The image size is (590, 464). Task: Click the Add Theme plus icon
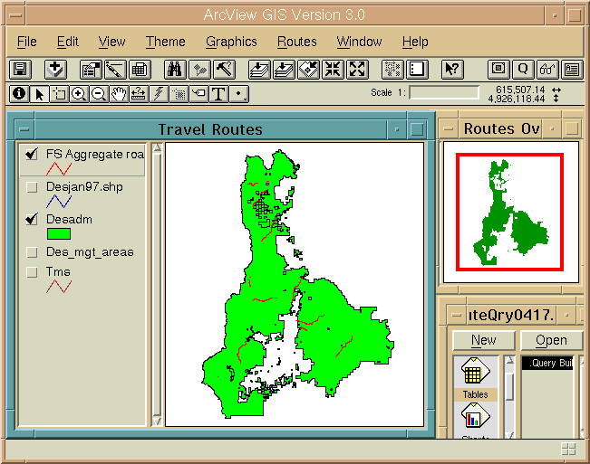pos(55,70)
